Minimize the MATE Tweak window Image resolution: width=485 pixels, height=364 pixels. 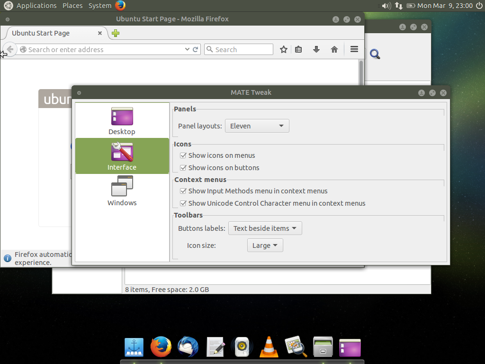[421, 93]
